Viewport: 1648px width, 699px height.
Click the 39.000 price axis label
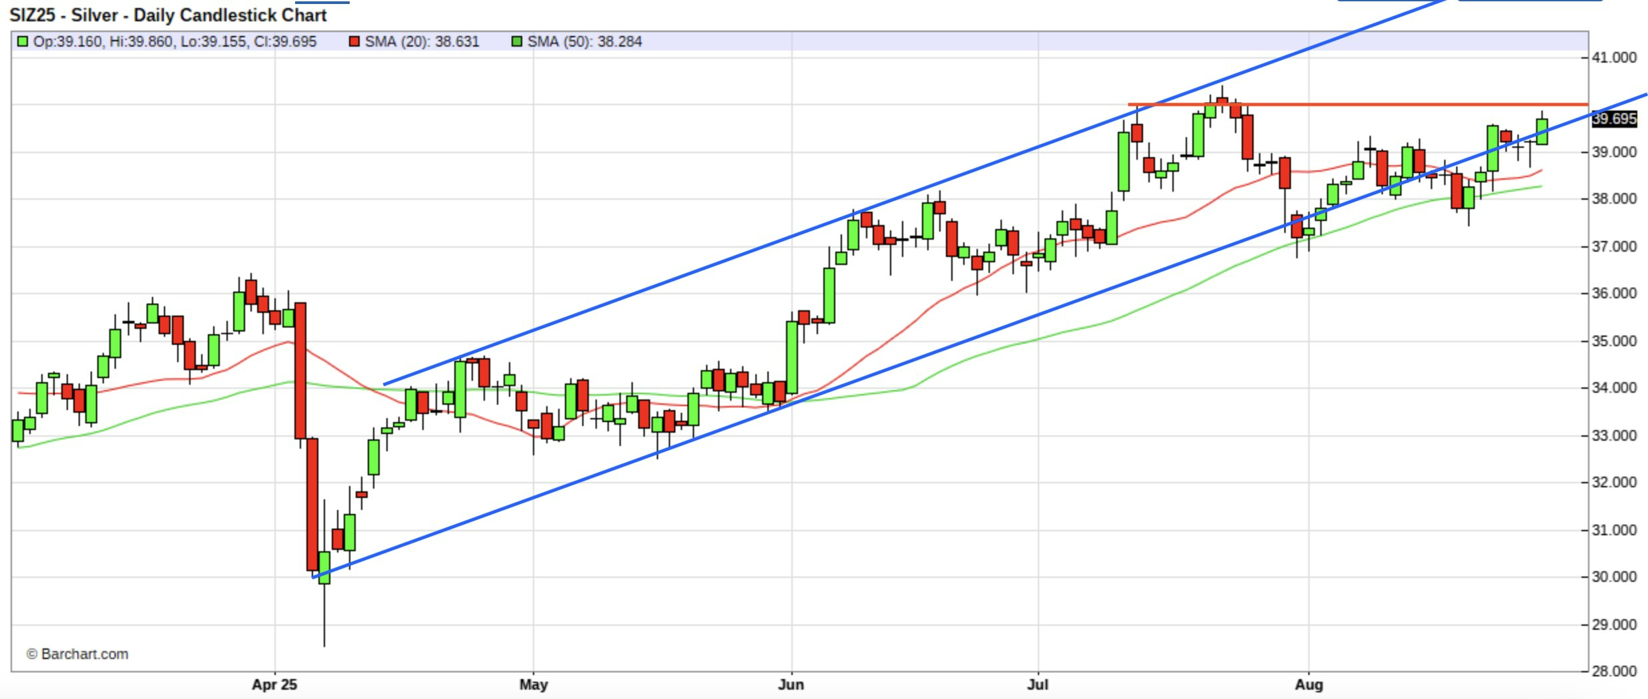point(1614,152)
